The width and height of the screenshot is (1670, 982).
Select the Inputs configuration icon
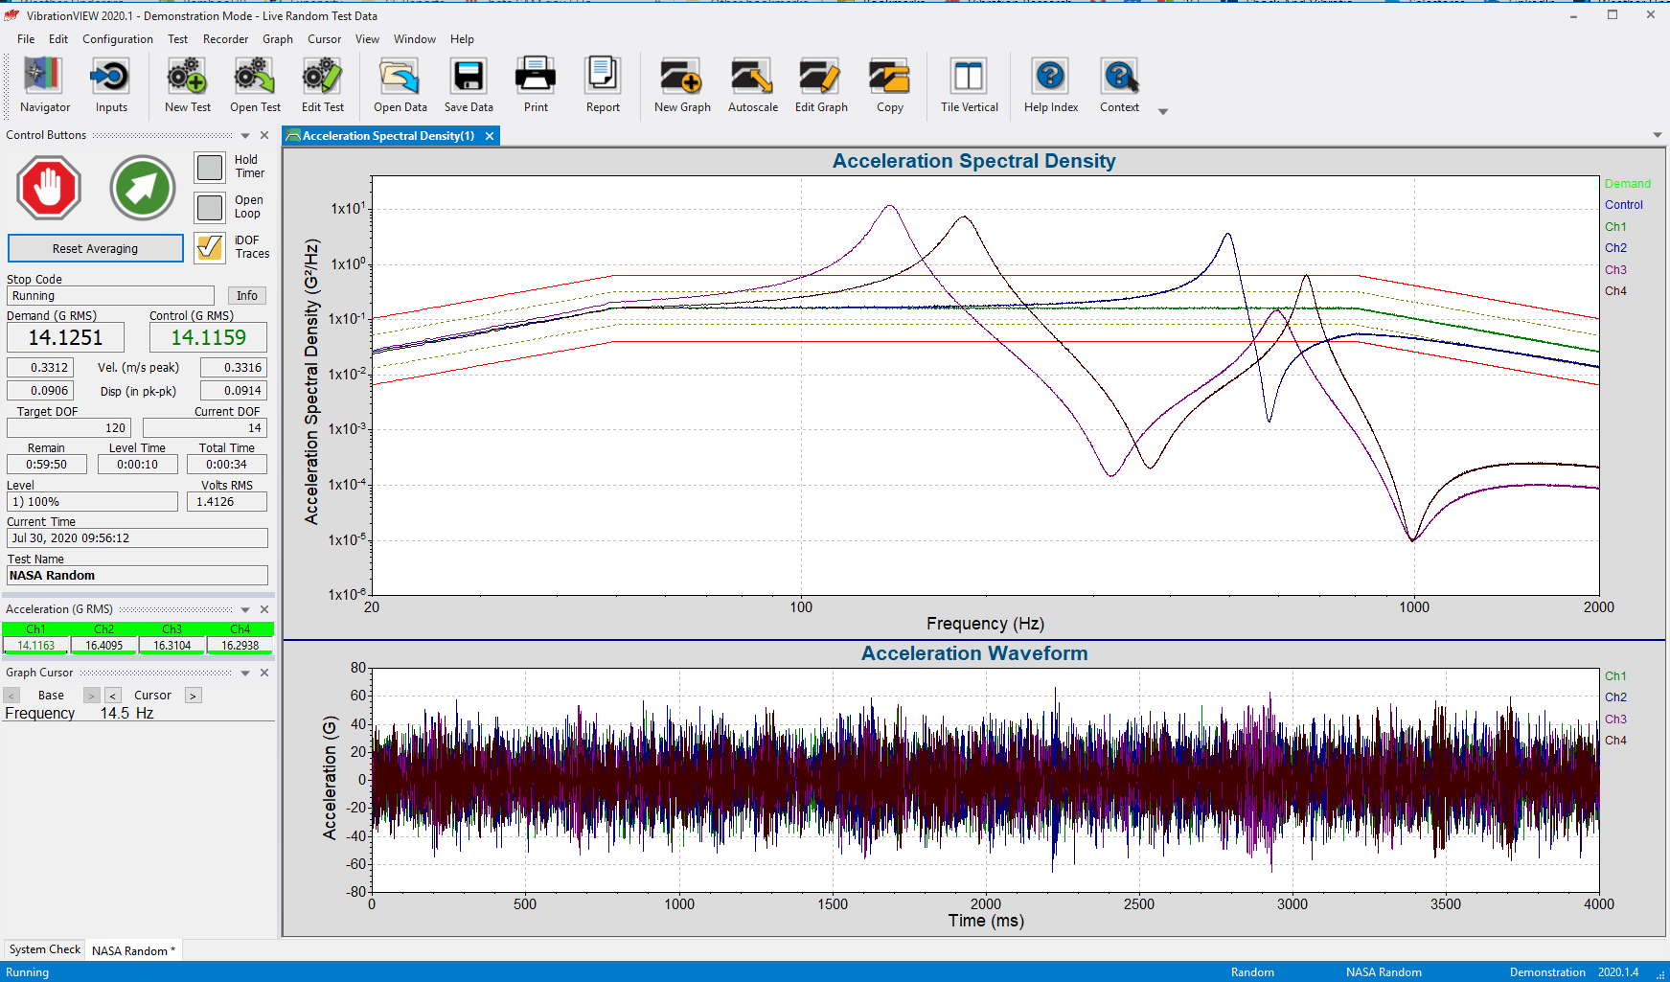click(x=110, y=84)
